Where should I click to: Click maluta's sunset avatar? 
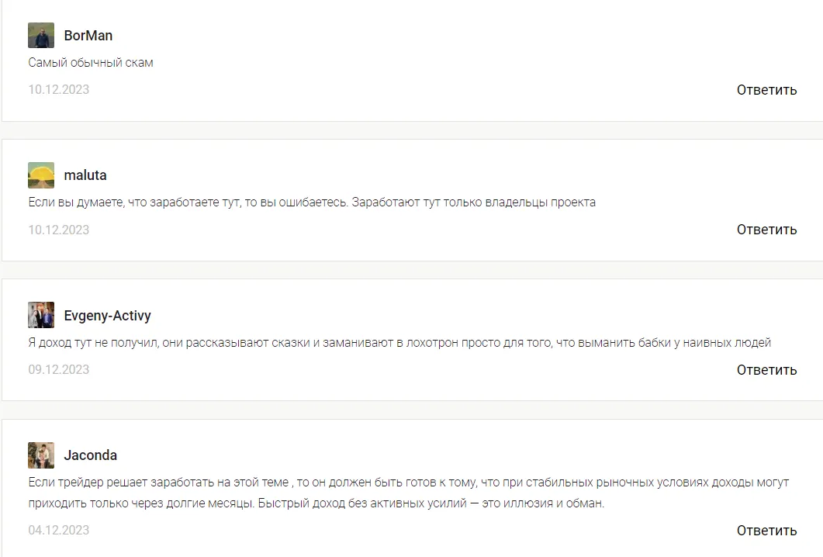coord(41,175)
